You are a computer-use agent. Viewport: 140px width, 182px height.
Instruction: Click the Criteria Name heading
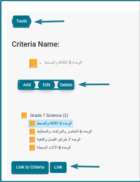pyautogui.click(x=36, y=44)
